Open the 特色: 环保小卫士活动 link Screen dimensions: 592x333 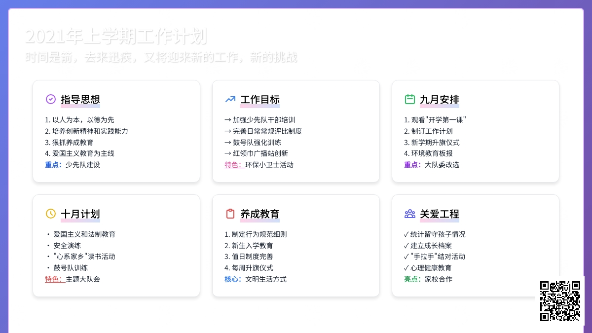[x=259, y=165]
